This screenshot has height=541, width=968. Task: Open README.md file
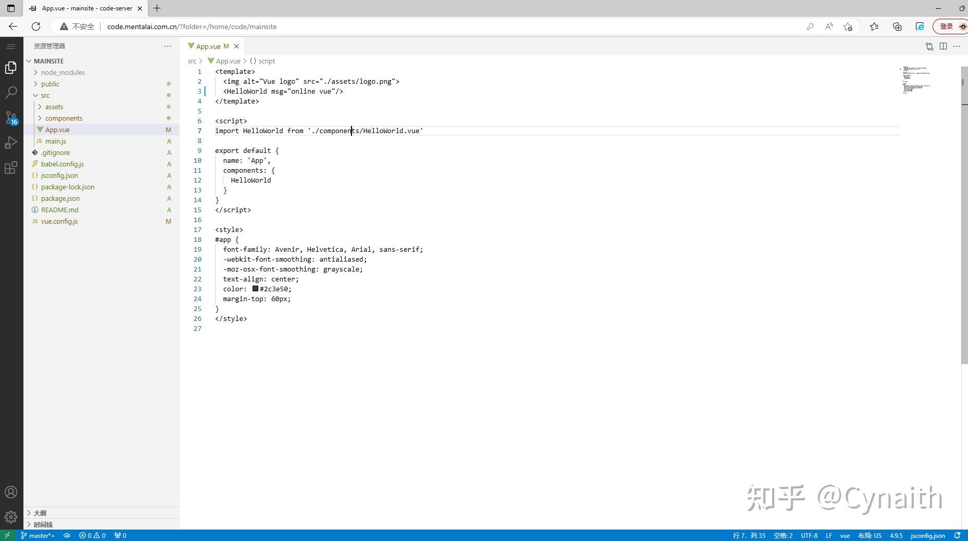pos(102,210)
